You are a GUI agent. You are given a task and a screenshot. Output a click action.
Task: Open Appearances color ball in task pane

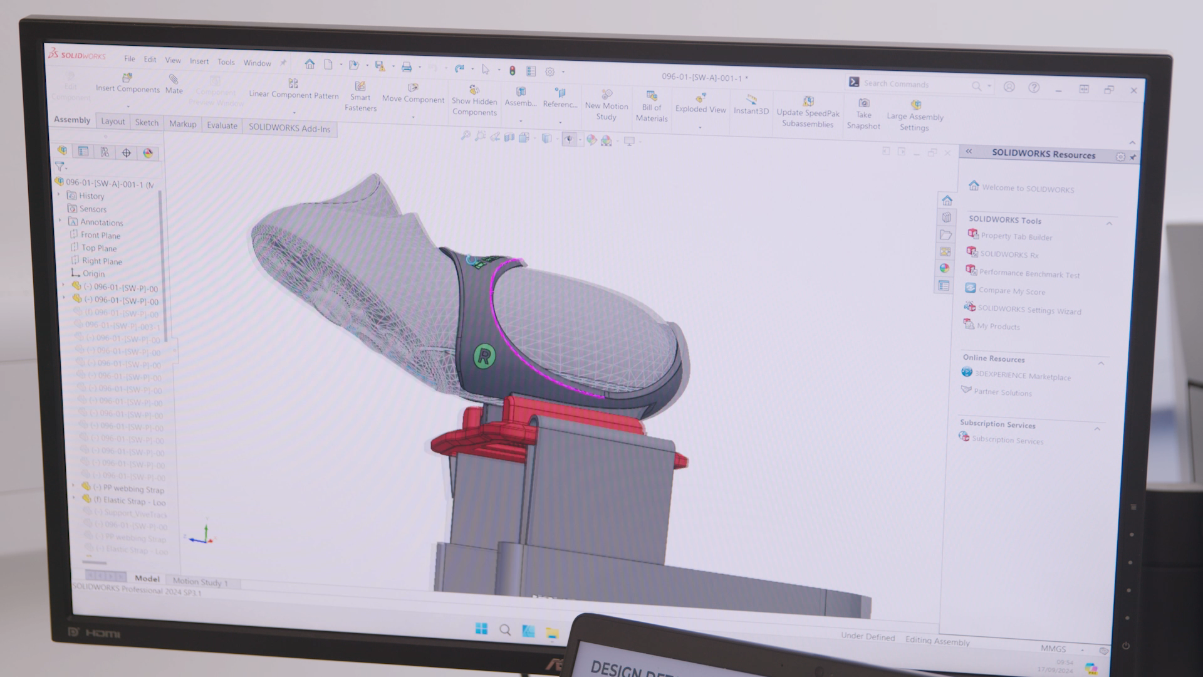(945, 268)
